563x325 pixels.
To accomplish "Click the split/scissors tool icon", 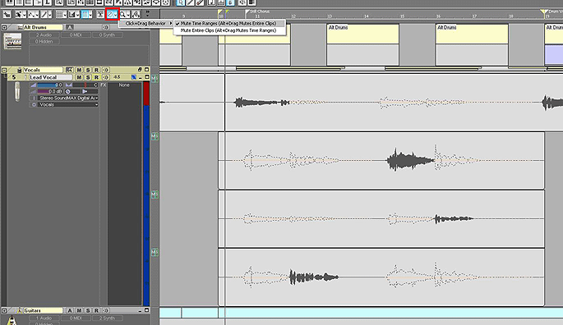I will [x=99, y=15].
